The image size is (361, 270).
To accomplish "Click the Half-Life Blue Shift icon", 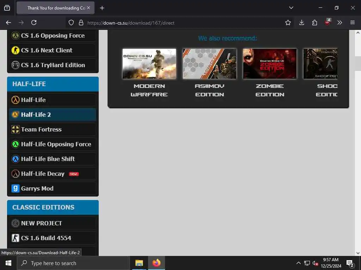I will [16, 159].
